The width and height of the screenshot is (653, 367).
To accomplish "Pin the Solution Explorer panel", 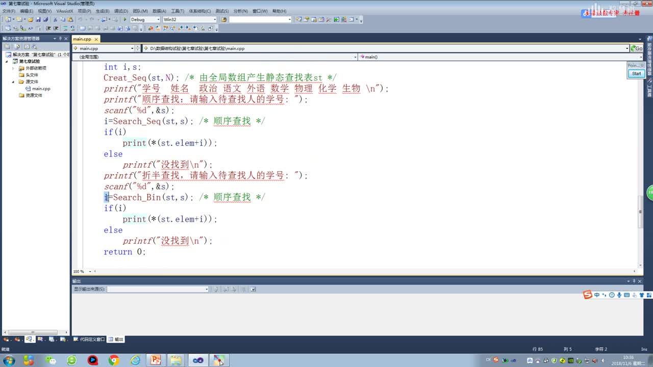I will 60,38.
